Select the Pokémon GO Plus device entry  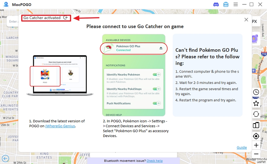[134, 48]
